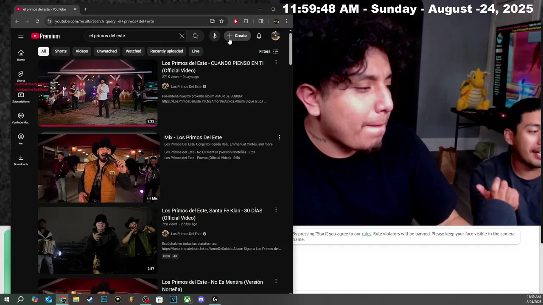
Task: Click the magnifier search button
Action: tap(195, 36)
